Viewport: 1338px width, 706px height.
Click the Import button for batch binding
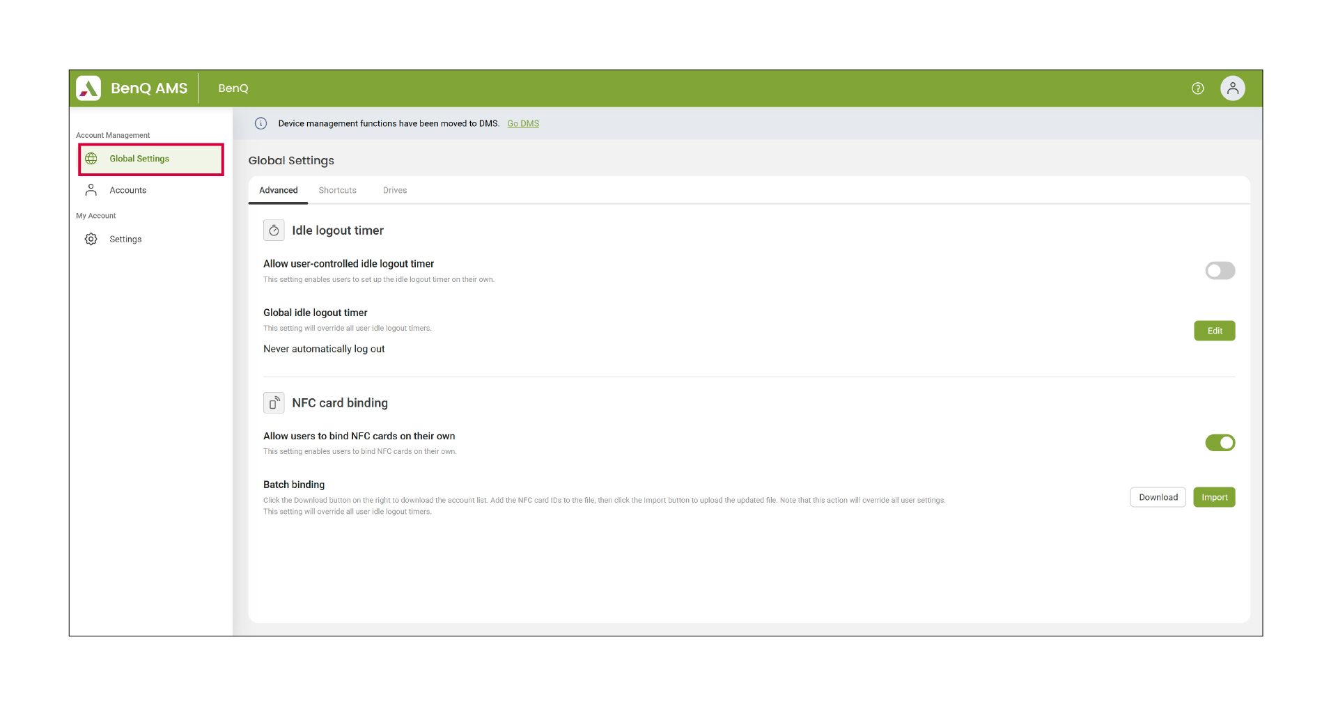pos(1215,497)
